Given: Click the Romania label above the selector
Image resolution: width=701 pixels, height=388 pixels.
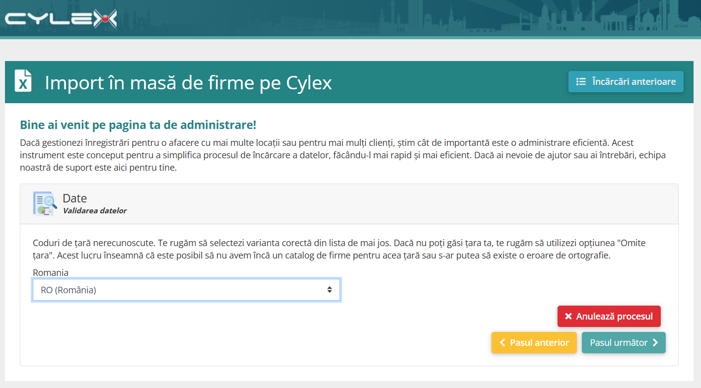Looking at the screenshot, I should coord(51,273).
